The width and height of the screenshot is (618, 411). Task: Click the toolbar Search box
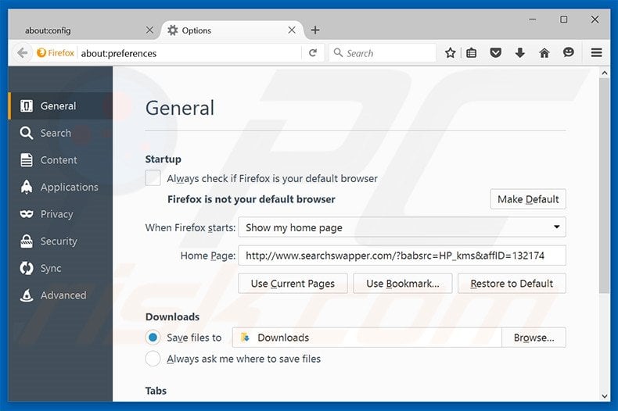pyautogui.click(x=383, y=53)
